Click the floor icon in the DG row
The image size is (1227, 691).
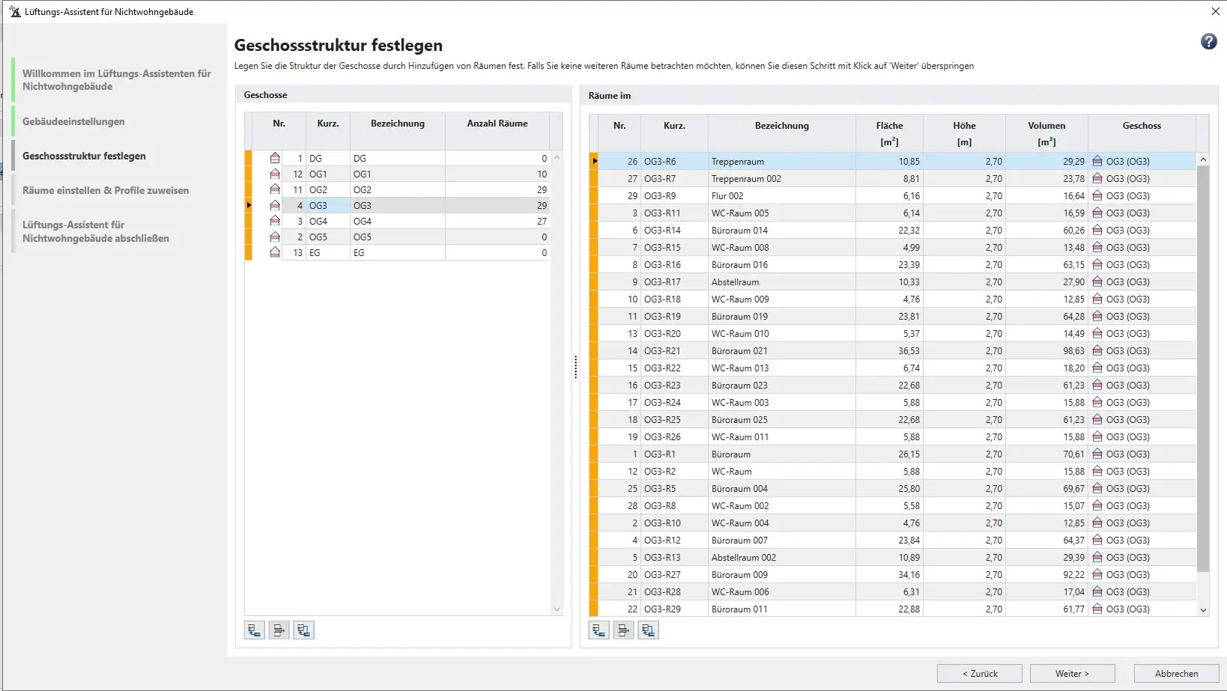(x=275, y=159)
